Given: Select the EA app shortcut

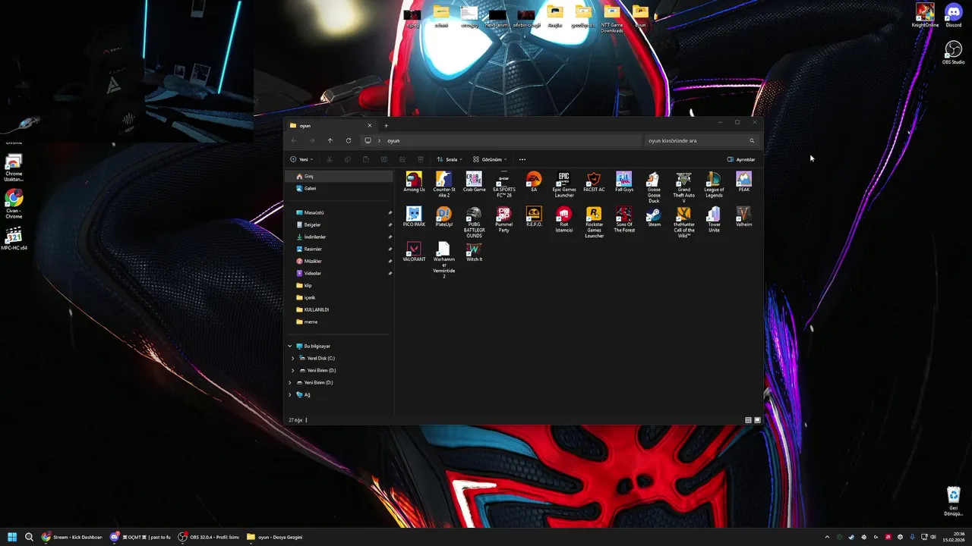Looking at the screenshot, I should click(x=534, y=182).
